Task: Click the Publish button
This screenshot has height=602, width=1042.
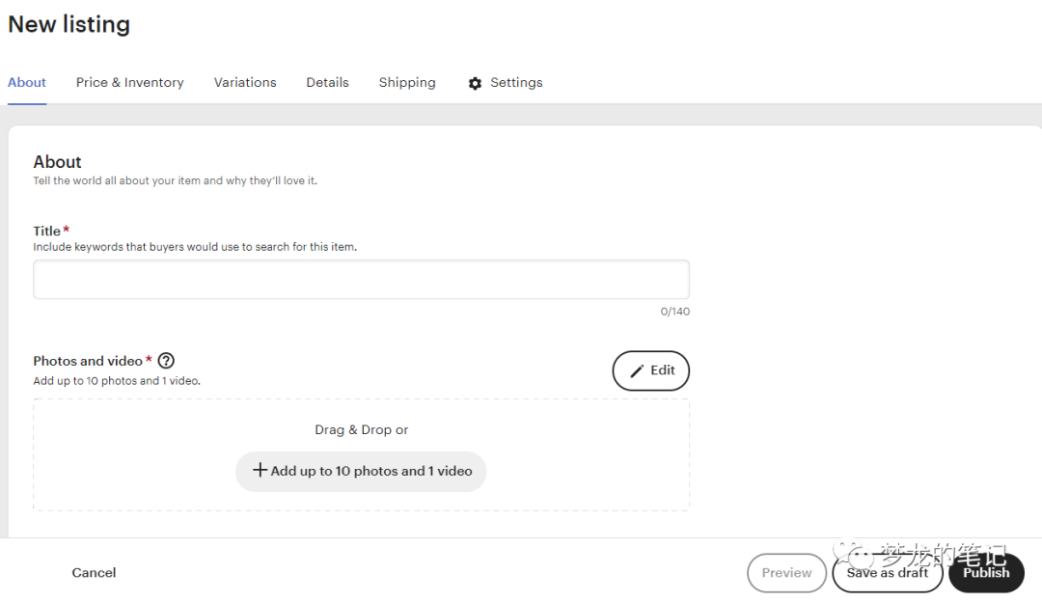Action: pyautogui.click(x=986, y=572)
